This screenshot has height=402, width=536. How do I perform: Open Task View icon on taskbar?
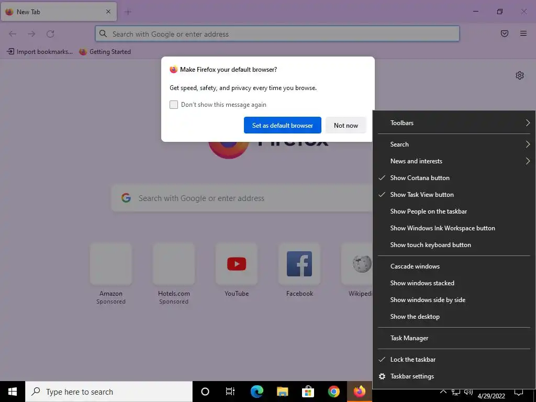230,392
